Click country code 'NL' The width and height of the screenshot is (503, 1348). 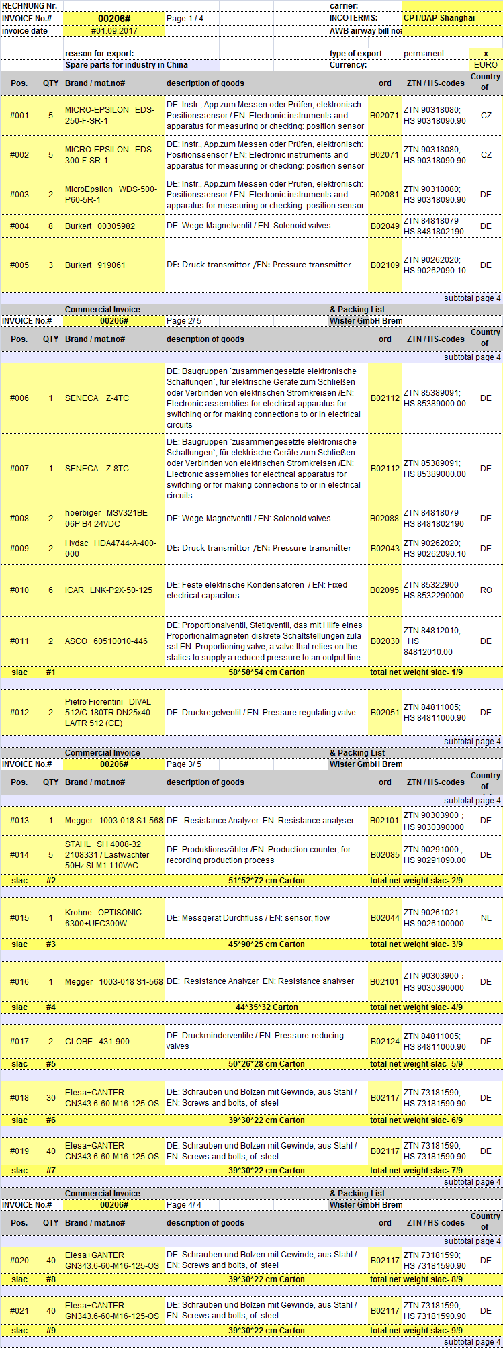pyautogui.click(x=486, y=918)
